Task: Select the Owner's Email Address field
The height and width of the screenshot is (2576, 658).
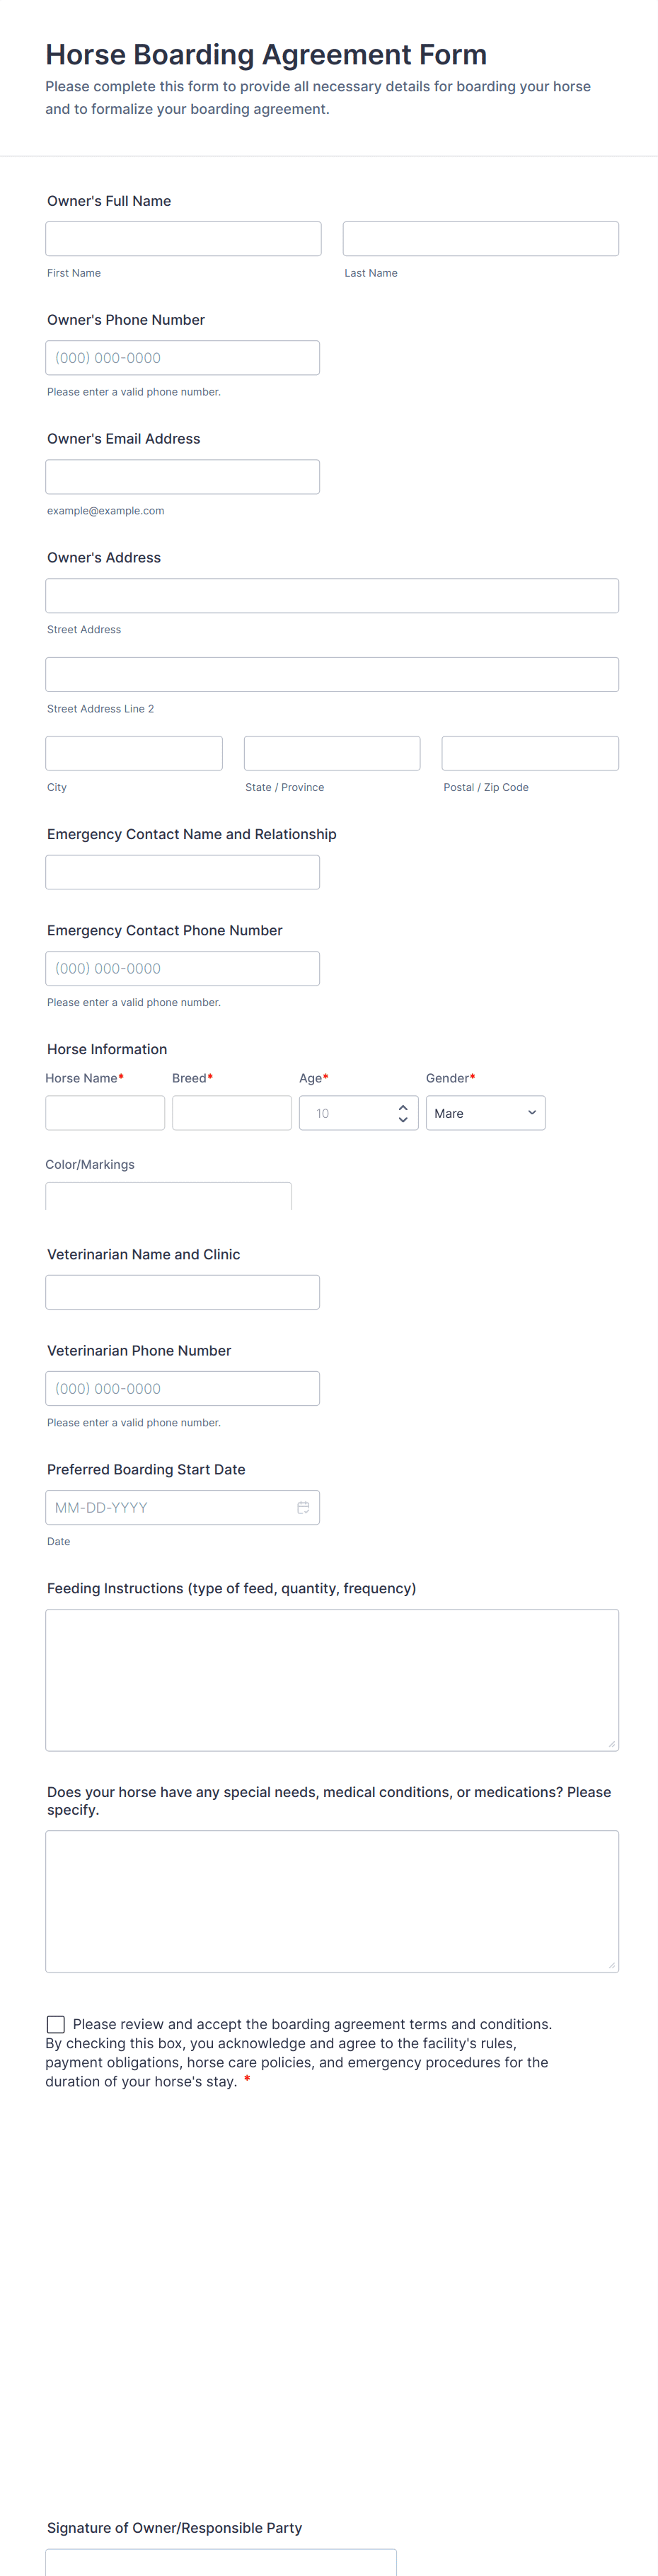Action: (x=182, y=477)
